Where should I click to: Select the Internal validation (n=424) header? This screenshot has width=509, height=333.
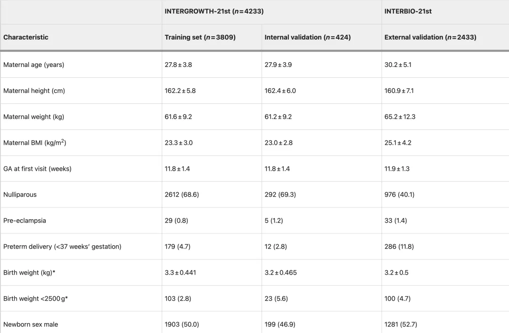tap(307, 37)
